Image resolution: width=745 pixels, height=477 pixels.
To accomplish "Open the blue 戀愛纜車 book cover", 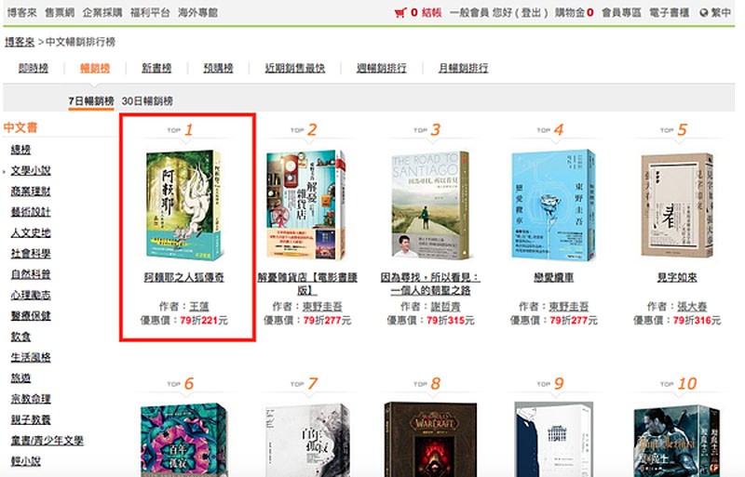I will tap(553, 205).
